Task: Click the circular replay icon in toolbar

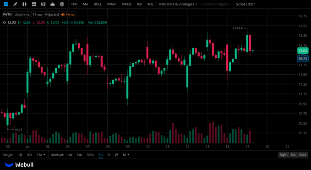Action: pos(62,4)
